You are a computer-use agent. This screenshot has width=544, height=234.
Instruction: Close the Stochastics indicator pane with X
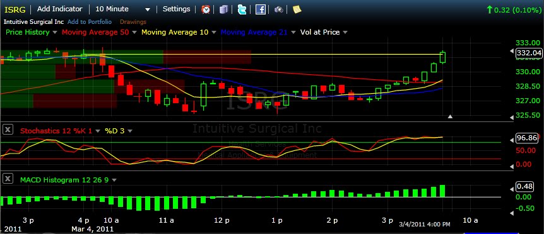(x=8, y=130)
